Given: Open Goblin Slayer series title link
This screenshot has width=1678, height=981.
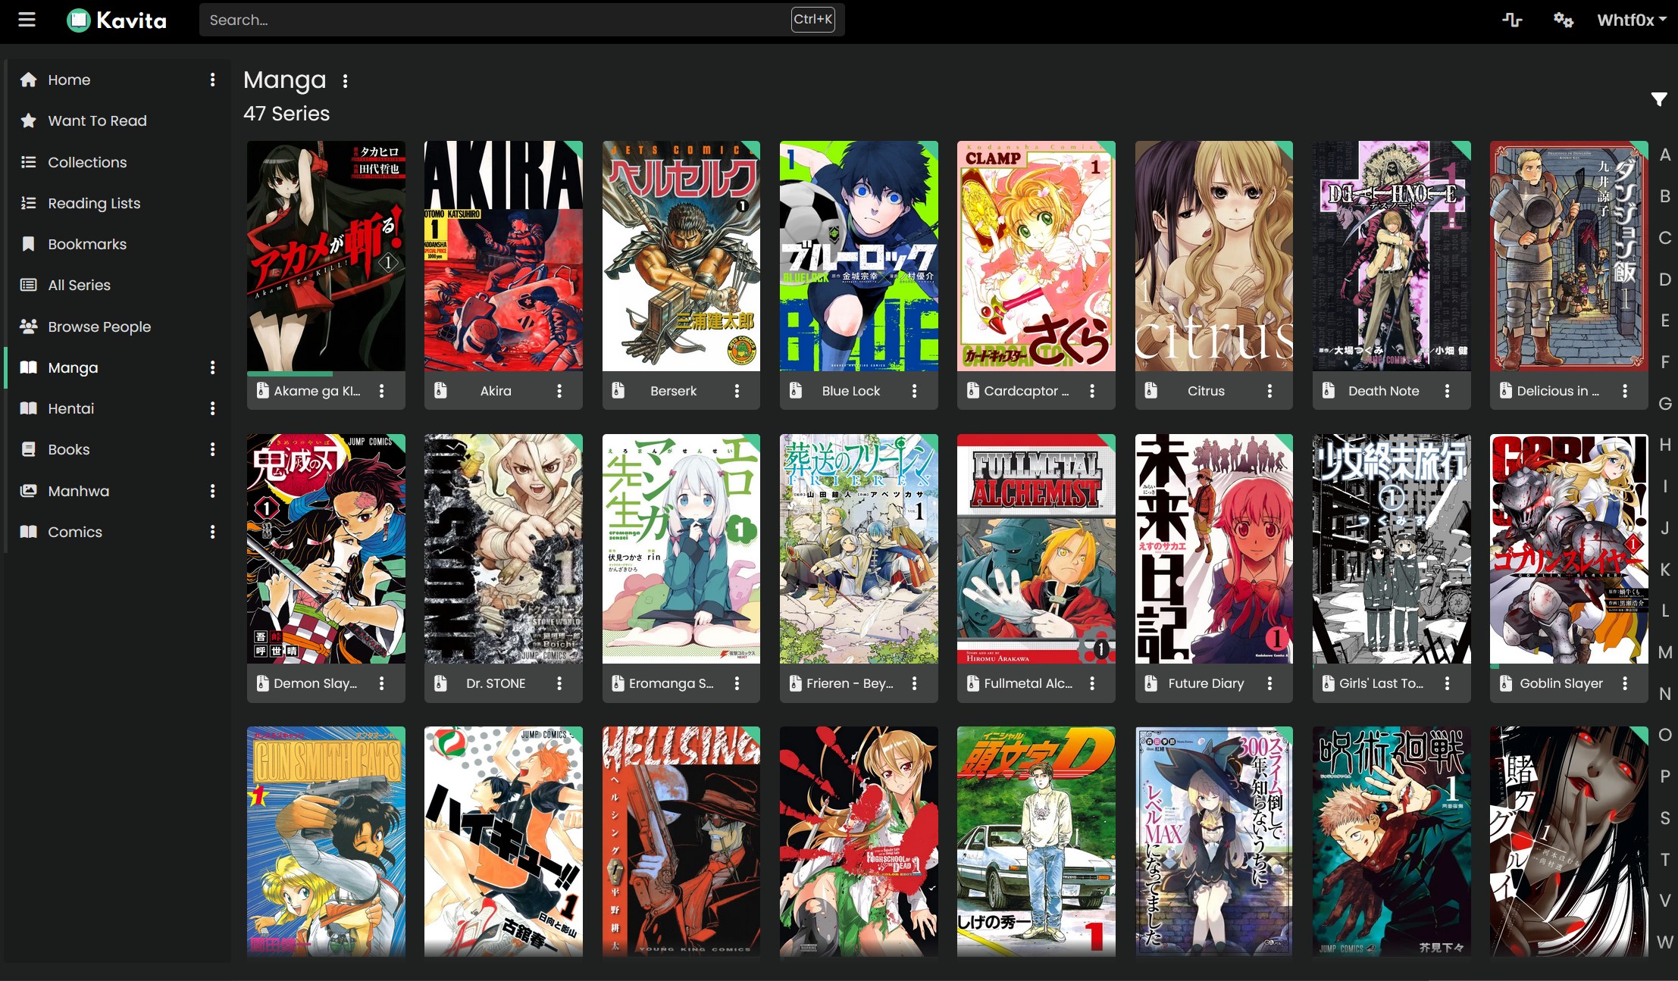Looking at the screenshot, I should click(x=1561, y=683).
